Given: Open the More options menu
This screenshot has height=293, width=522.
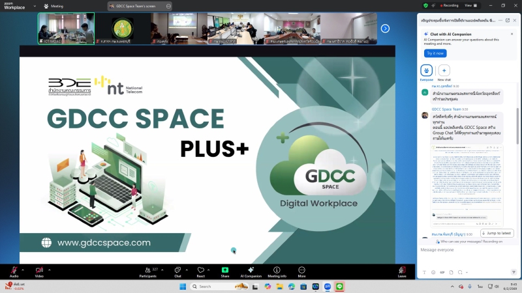Looking at the screenshot, I should point(301,270).
